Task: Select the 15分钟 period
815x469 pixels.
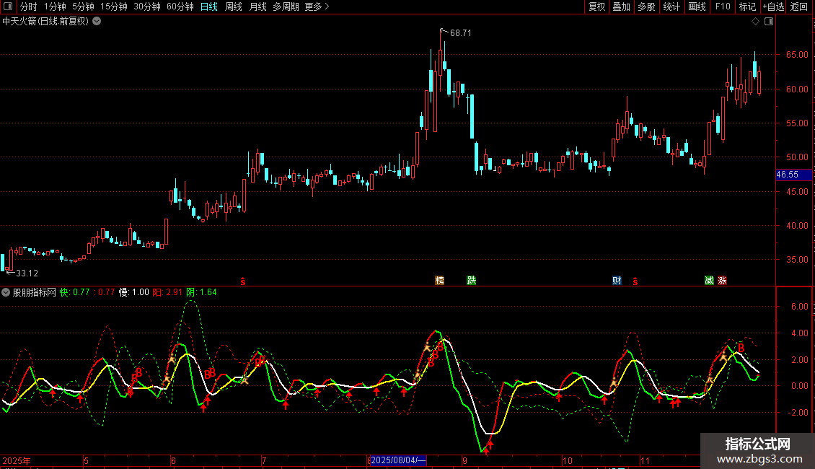Action: point(113,6)
